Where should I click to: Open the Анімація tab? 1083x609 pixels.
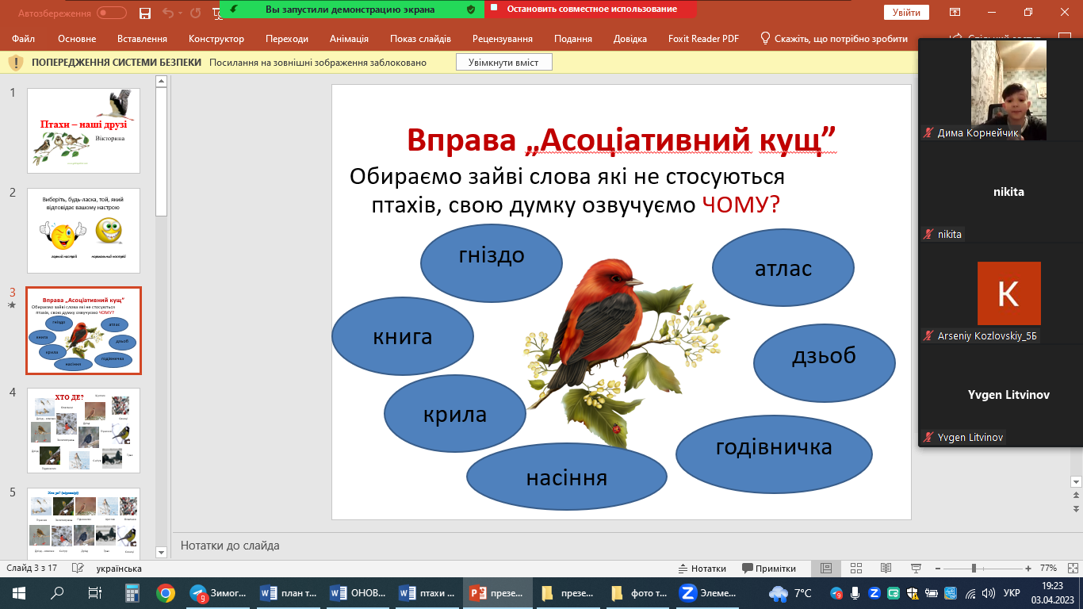(349, 38)
